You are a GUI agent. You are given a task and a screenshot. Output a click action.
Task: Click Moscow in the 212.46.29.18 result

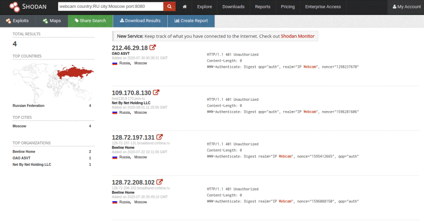tap(141, 63)
